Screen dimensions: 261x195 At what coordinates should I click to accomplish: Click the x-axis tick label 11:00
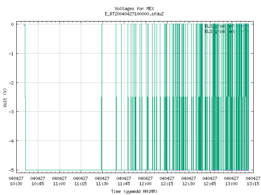[59, 184]
